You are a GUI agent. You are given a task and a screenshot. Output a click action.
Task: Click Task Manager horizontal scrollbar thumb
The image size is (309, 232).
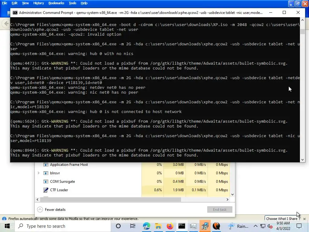110,199
